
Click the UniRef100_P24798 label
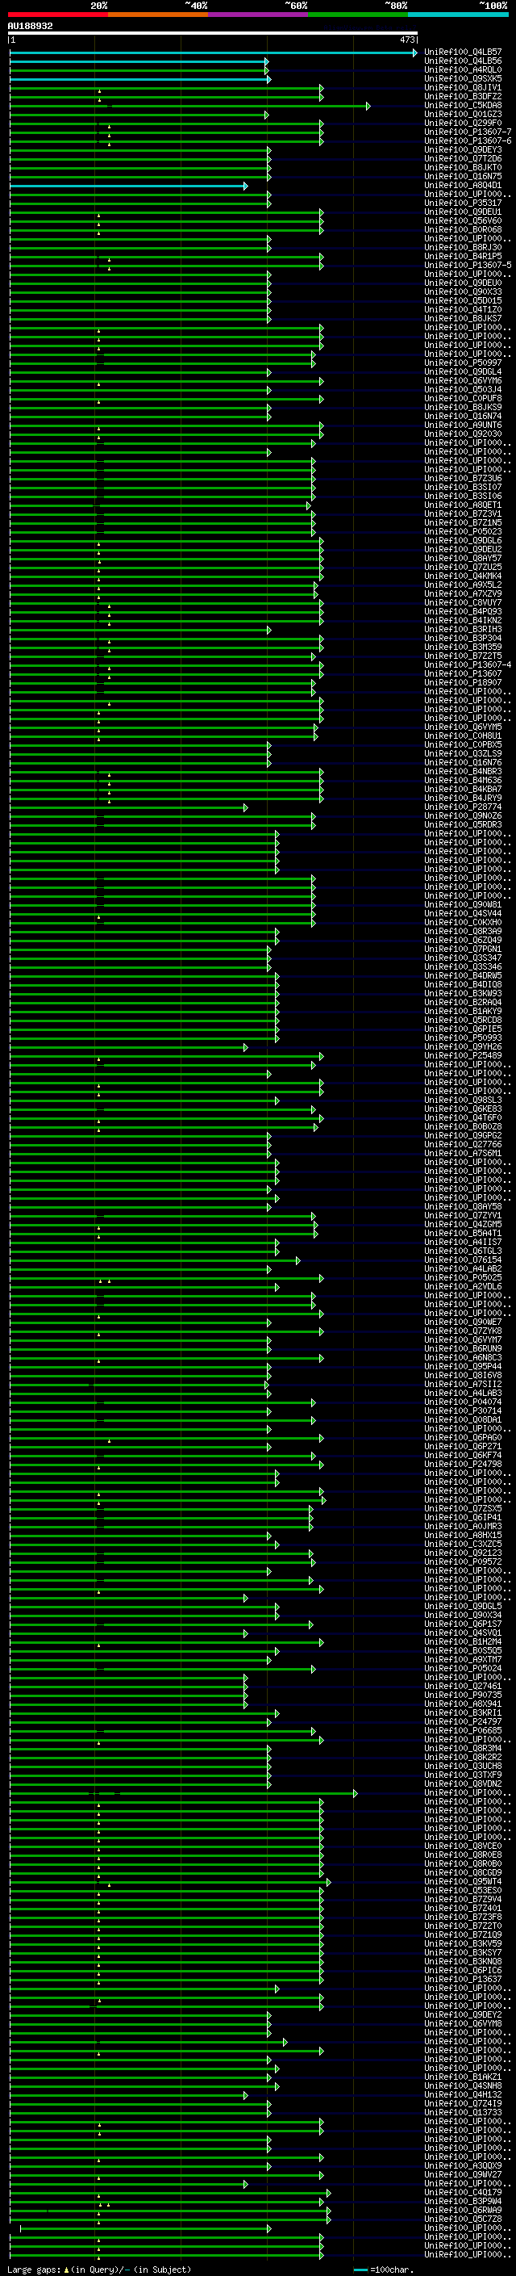[463, 1465]
